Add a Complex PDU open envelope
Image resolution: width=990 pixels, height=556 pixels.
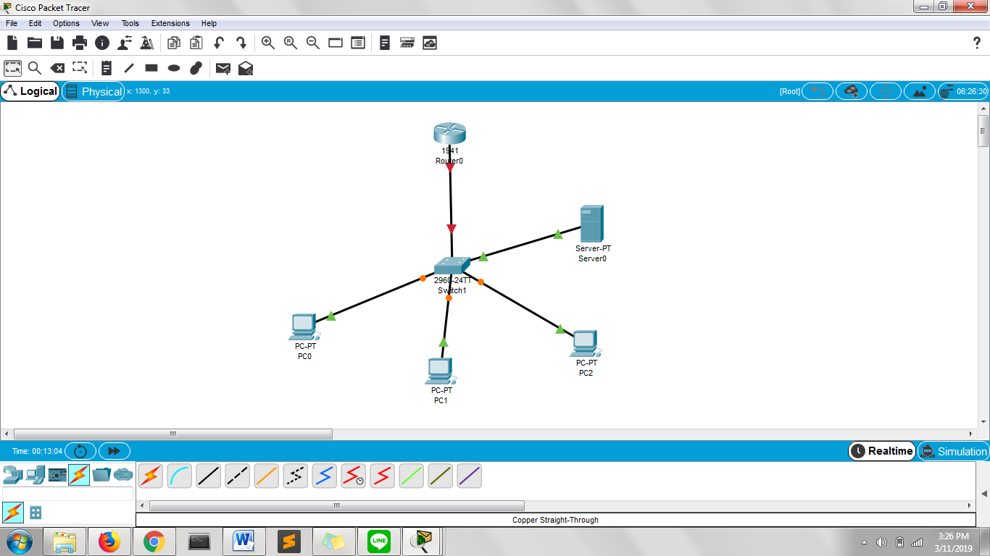(246, 68)
